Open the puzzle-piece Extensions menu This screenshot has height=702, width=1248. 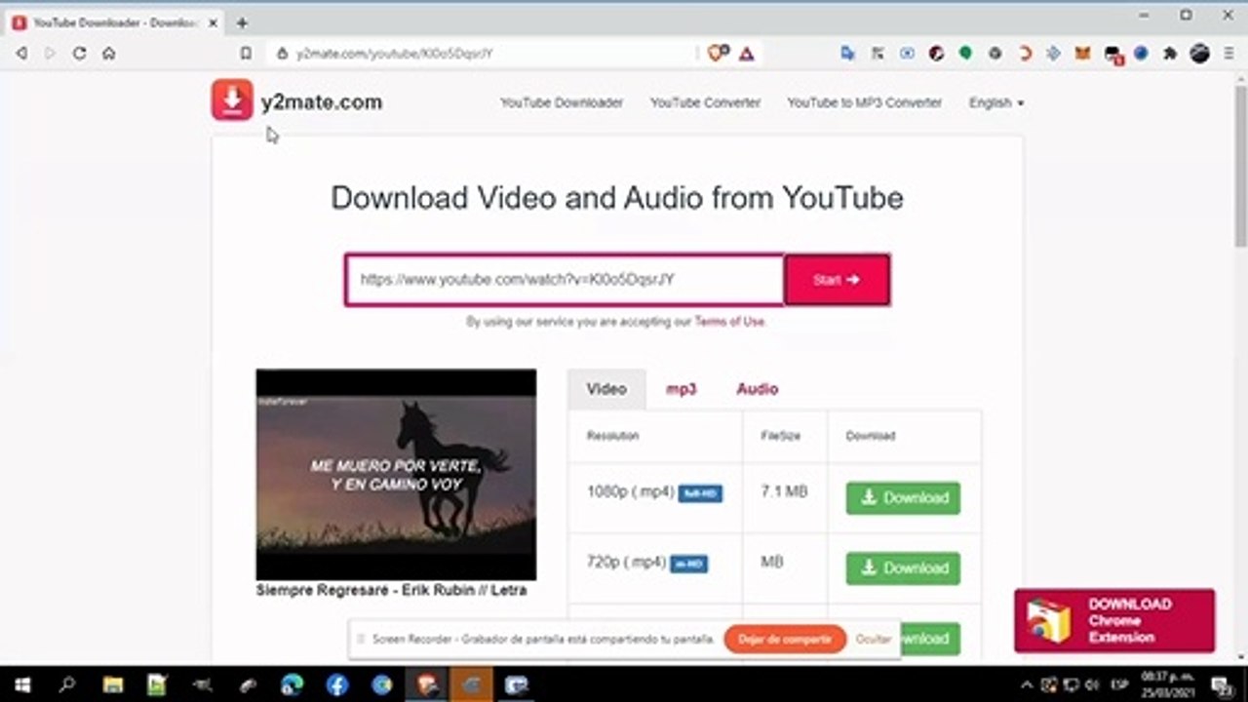1170,54
